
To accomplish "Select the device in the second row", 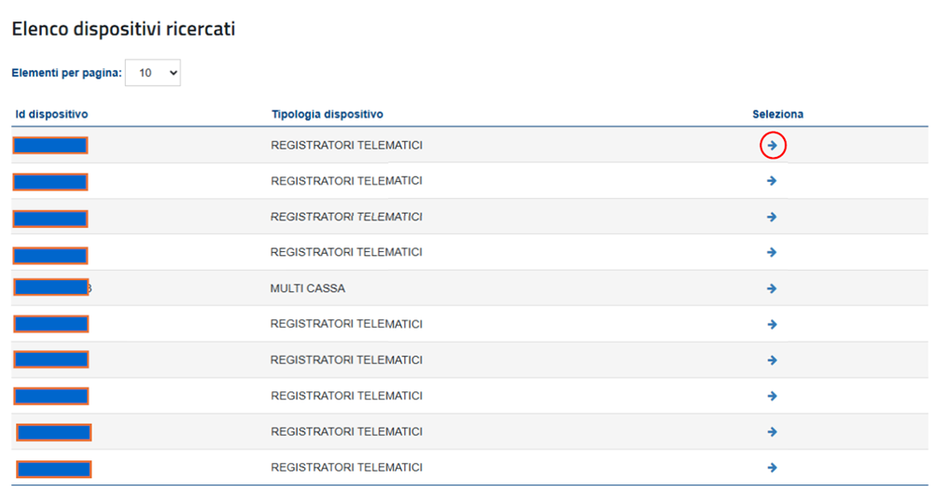I will pyautogui.click(x=772, y=181).
